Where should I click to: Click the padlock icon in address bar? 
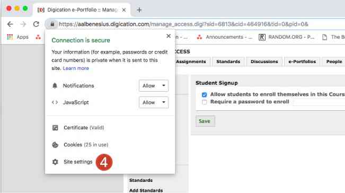[52, 24]
